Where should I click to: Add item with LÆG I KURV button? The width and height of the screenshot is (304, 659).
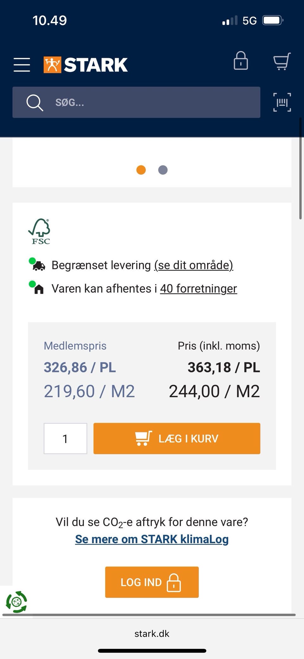coord(177,438)
